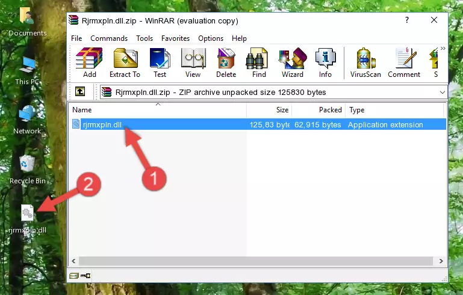Sort by the Packed column header
The image size is (463, 295).
point(319,110)
